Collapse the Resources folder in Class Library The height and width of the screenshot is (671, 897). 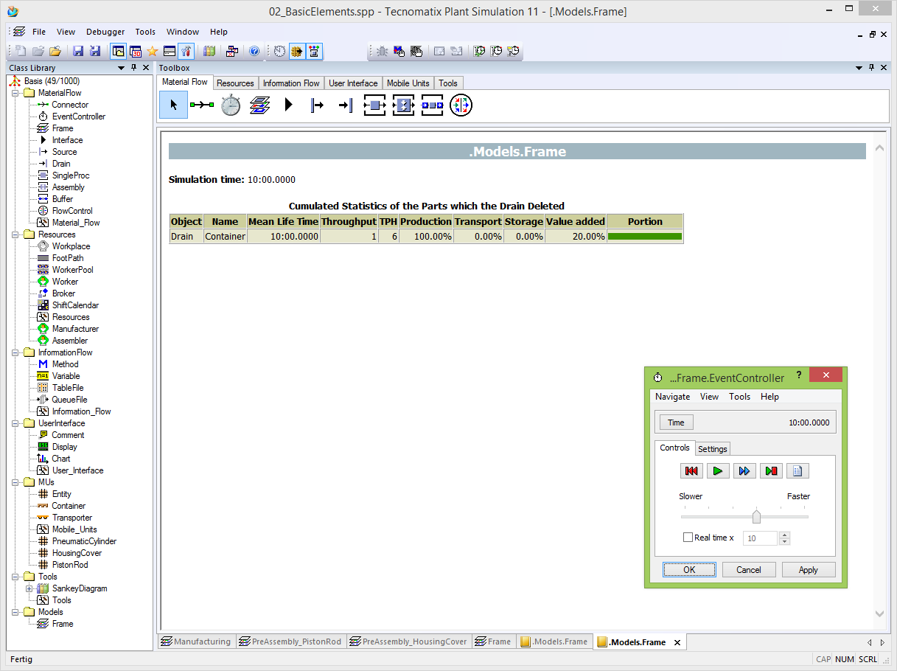[15, 234]
